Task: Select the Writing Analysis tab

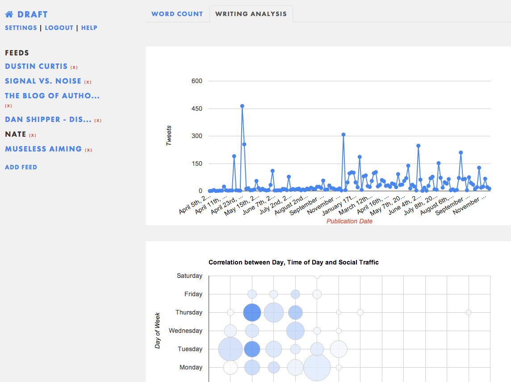Action: pyautogui.click(x=251, y=14)
